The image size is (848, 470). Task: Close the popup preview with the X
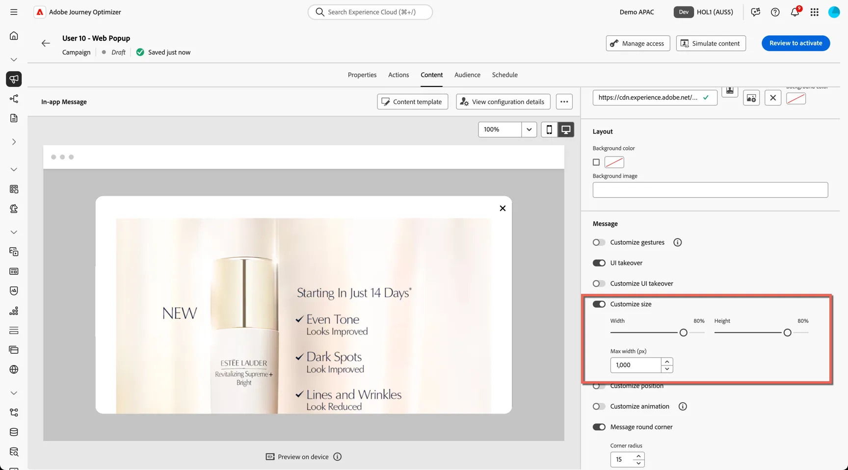click(x=503, y=209)
